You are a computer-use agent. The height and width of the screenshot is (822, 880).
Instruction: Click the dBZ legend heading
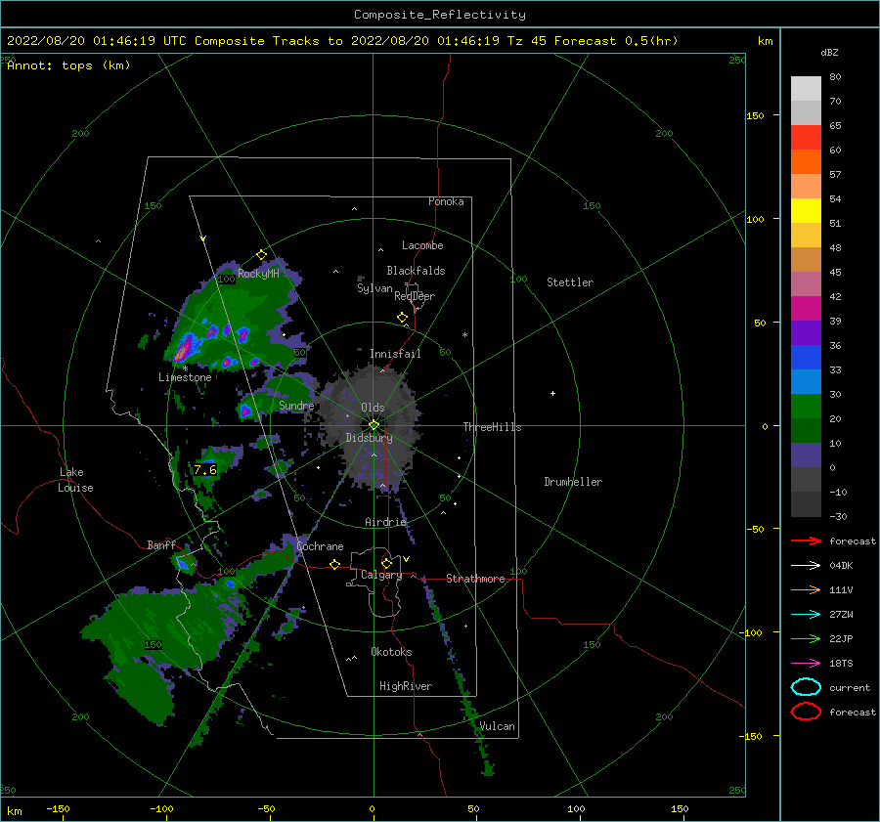click(829, 52)
